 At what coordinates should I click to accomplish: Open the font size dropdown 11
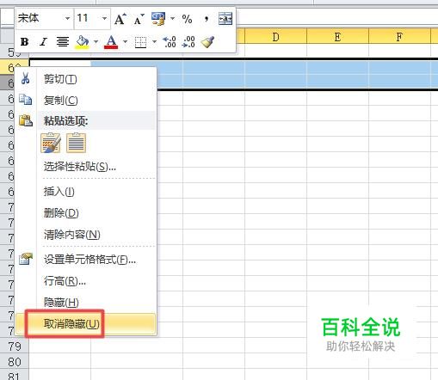click(104, 19)
